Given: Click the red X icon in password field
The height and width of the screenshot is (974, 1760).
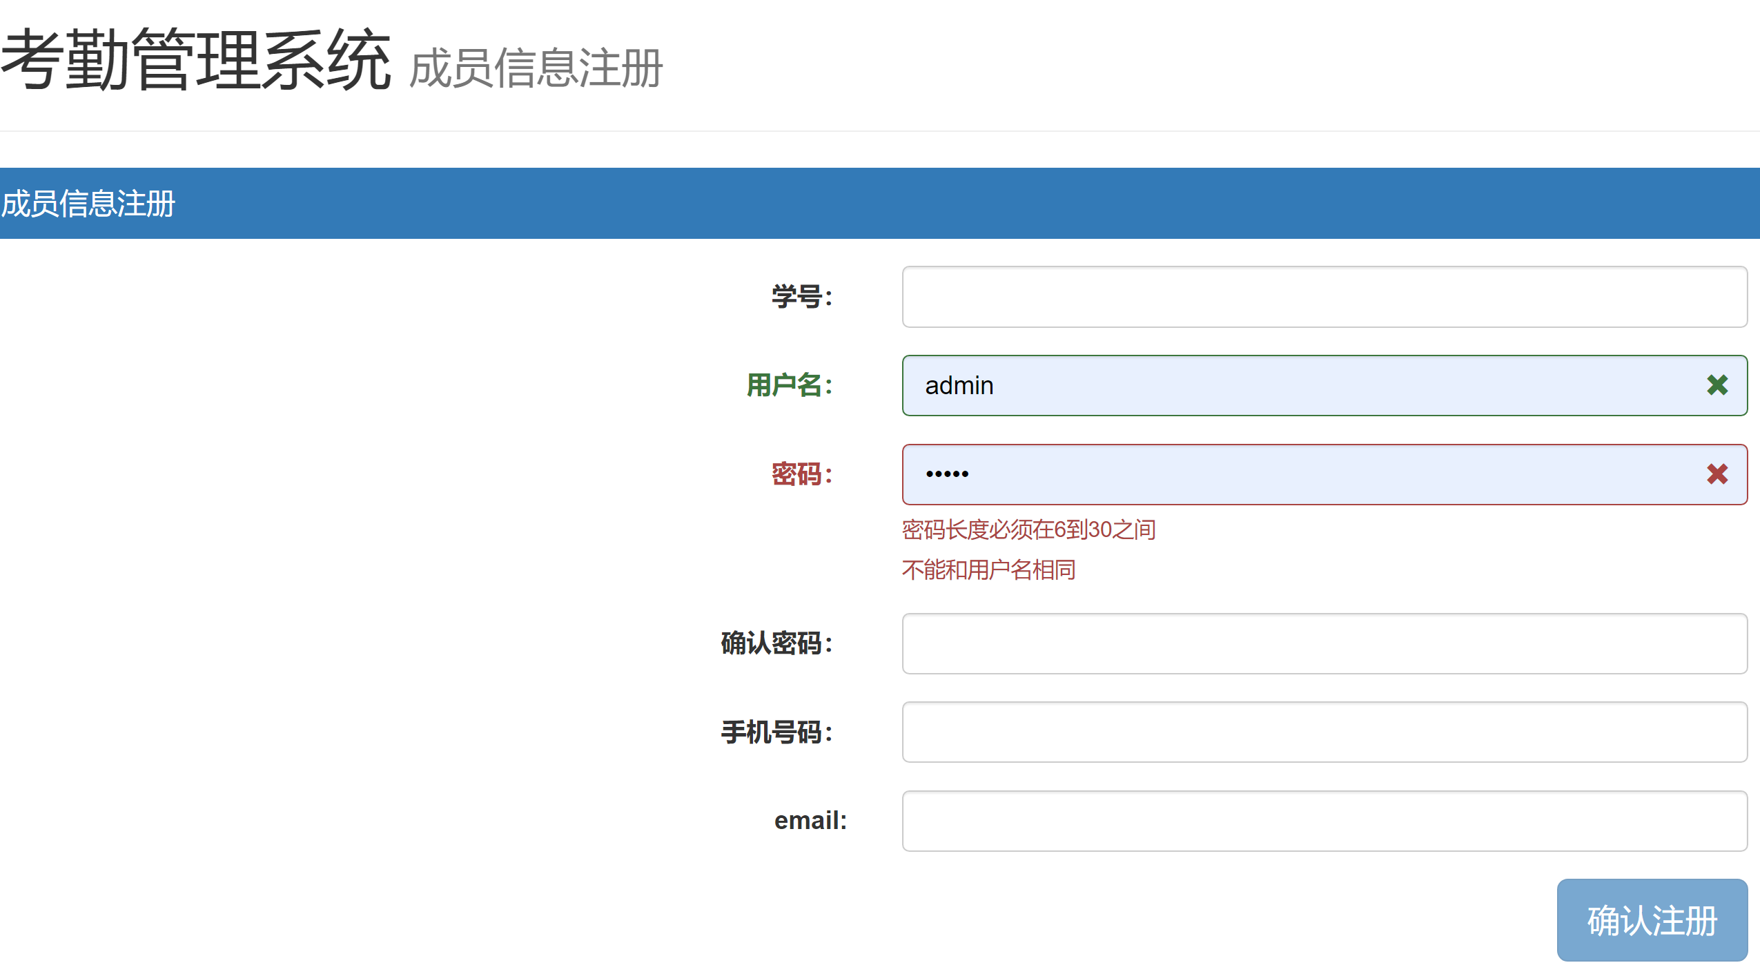Looking at the screenshot, I should coord(1717,474).
